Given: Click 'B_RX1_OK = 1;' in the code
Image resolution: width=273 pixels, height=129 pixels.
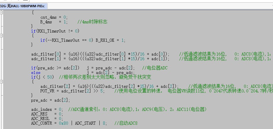Looking at the screenshot, I should (111, 40).
